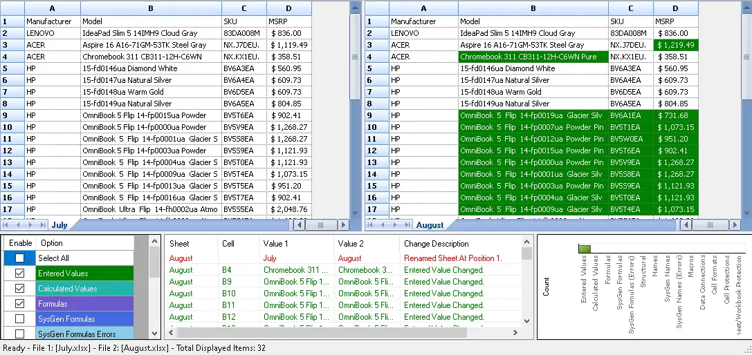Click the Entered Values bar in chart
This screenshot has width=752, height=355.
tap(584, 249)
